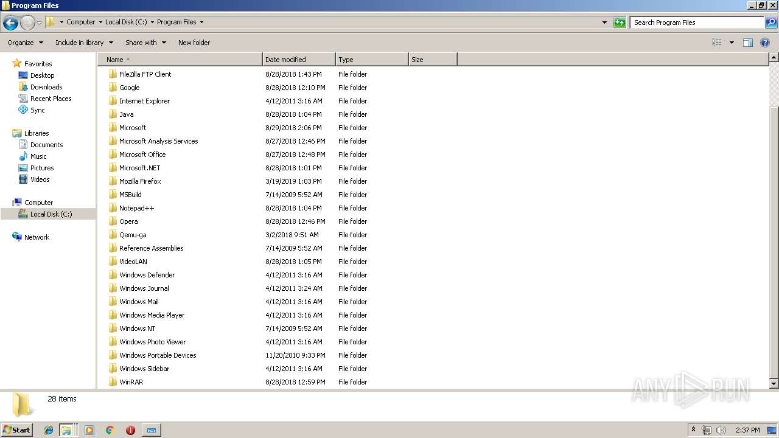Click the Local Disk (C:) breadcrumb
The image size is (779, 438).
126,22
